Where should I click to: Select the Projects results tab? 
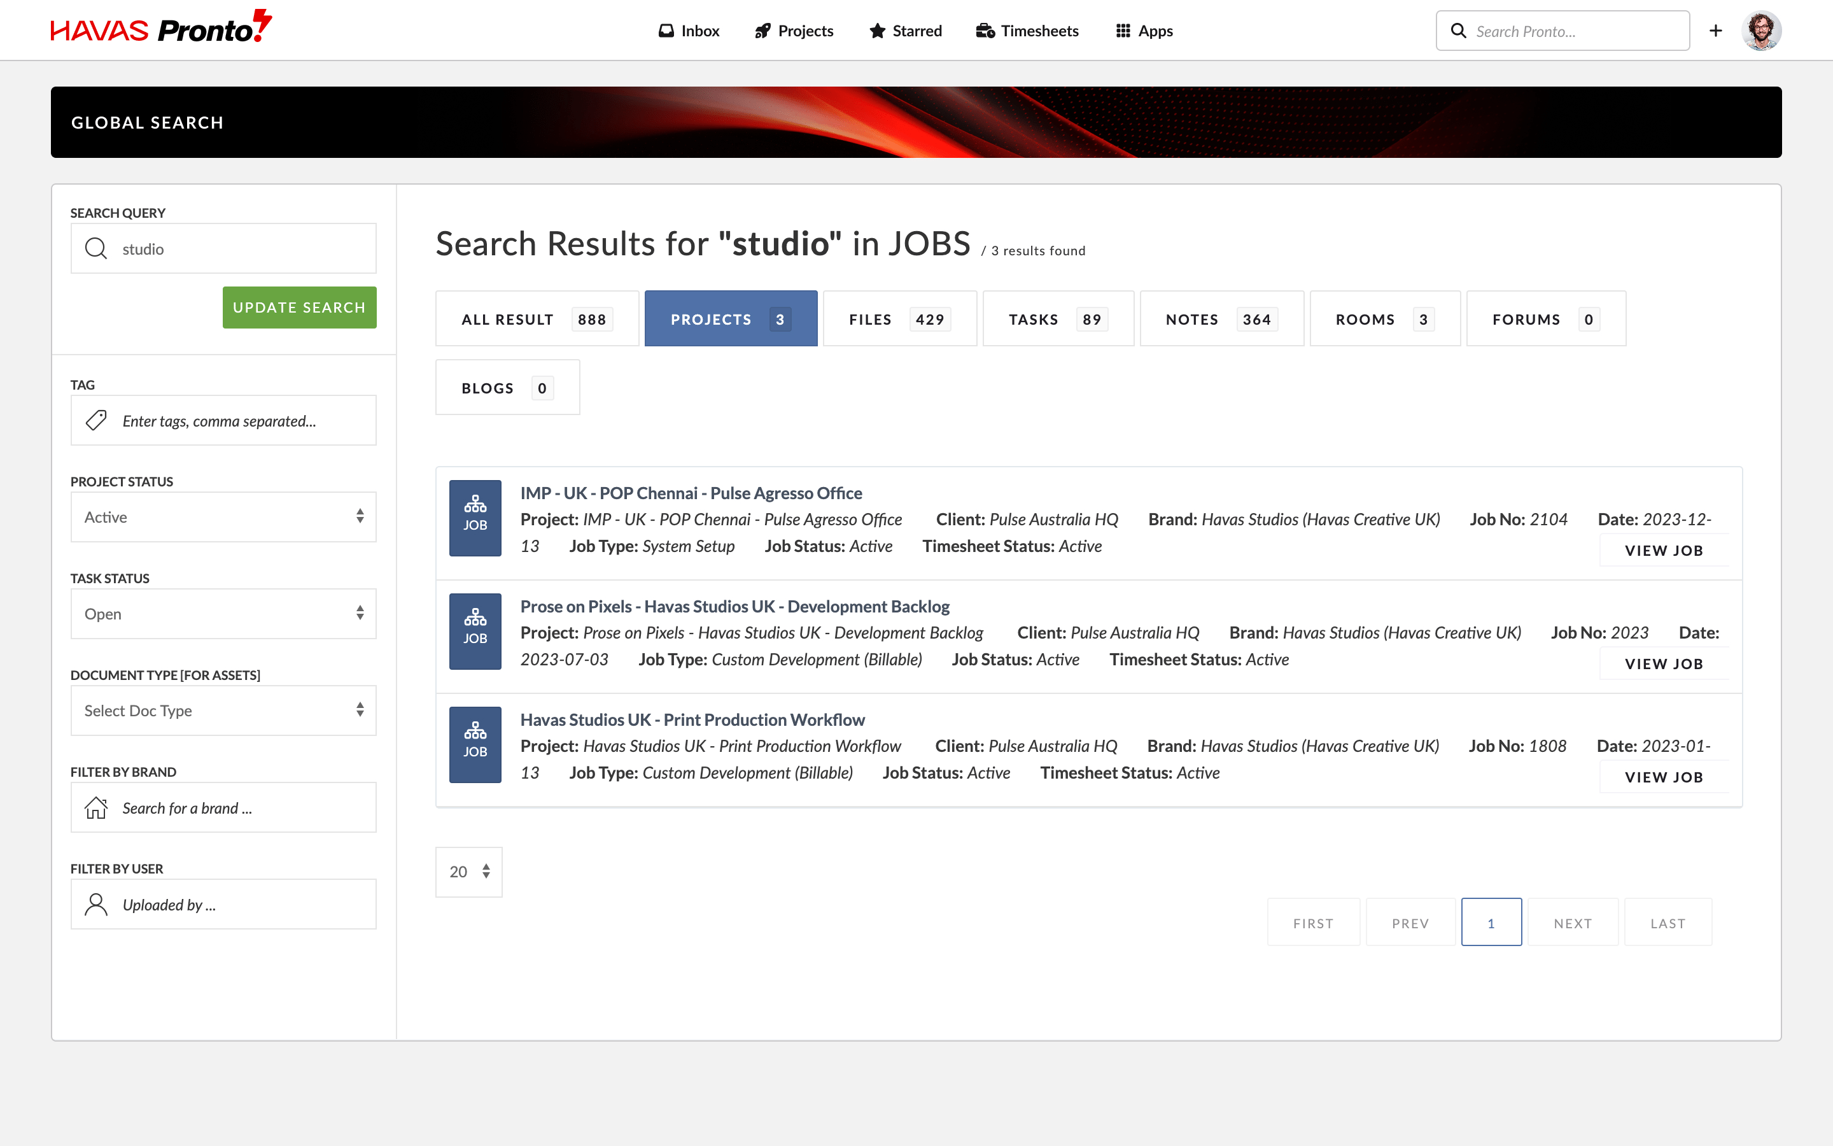tap(731, 319)
